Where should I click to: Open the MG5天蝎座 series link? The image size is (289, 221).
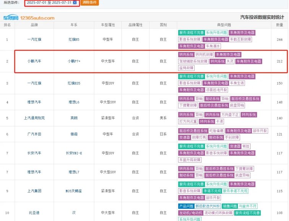74,191
